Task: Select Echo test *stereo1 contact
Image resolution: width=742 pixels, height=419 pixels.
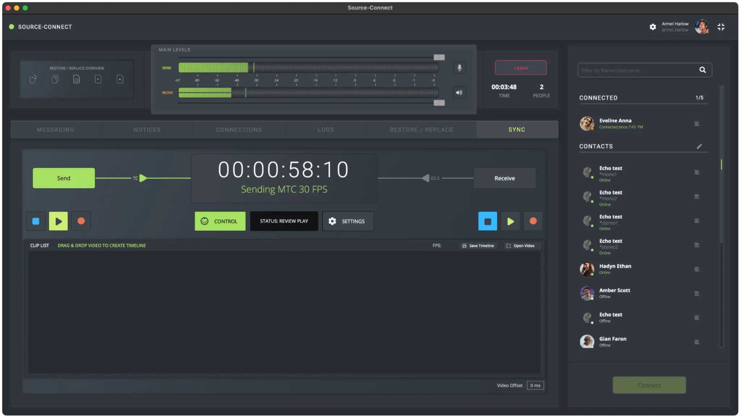Action: click(643, 222)
